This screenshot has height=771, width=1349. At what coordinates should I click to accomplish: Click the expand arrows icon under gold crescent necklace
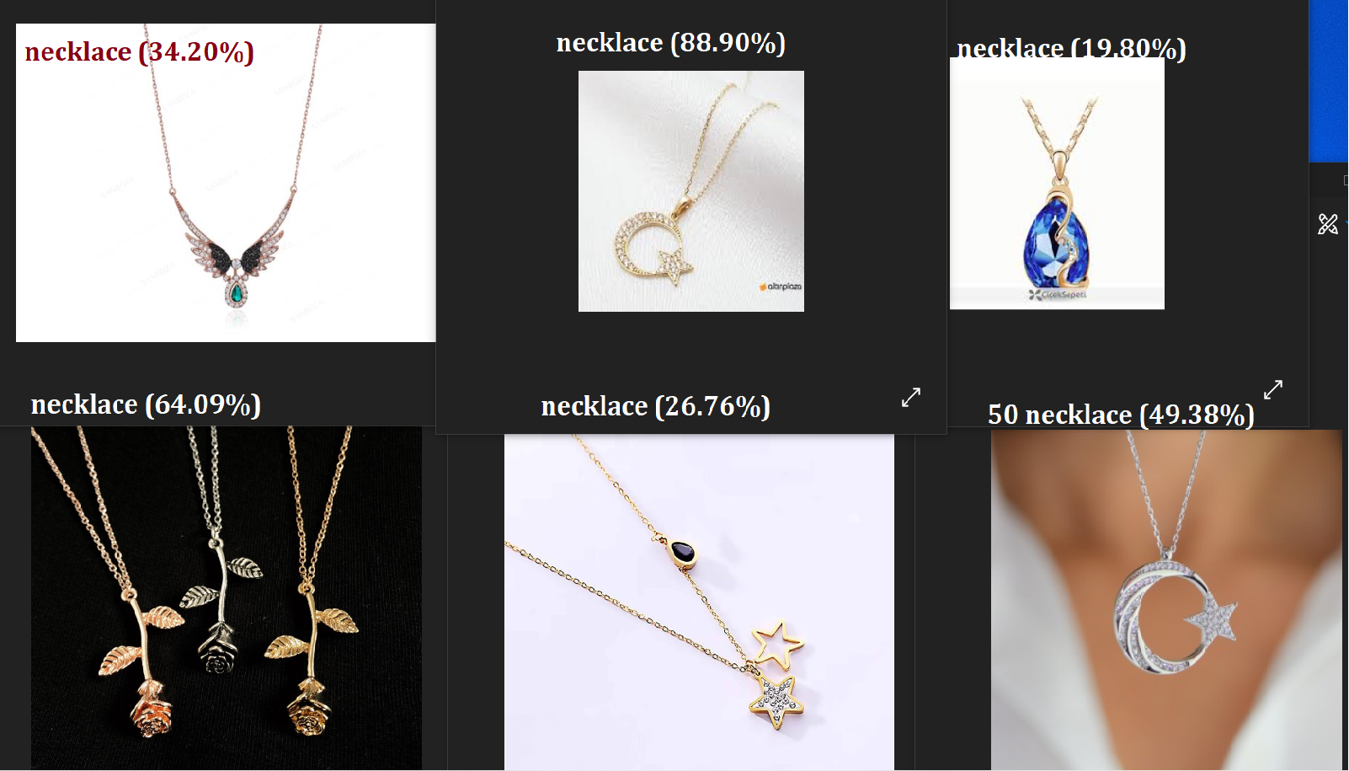911,397
